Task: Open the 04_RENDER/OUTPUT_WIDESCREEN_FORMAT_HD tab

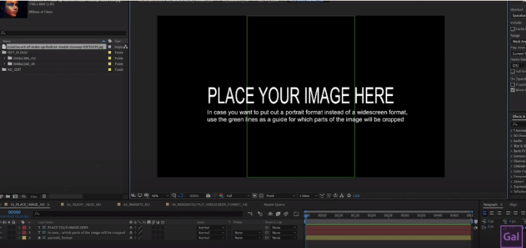Action: pos(210,205)
